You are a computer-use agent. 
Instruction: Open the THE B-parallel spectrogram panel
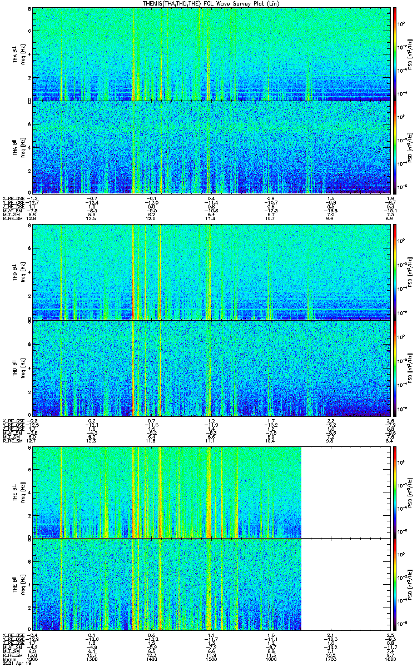tap(211, 585)
